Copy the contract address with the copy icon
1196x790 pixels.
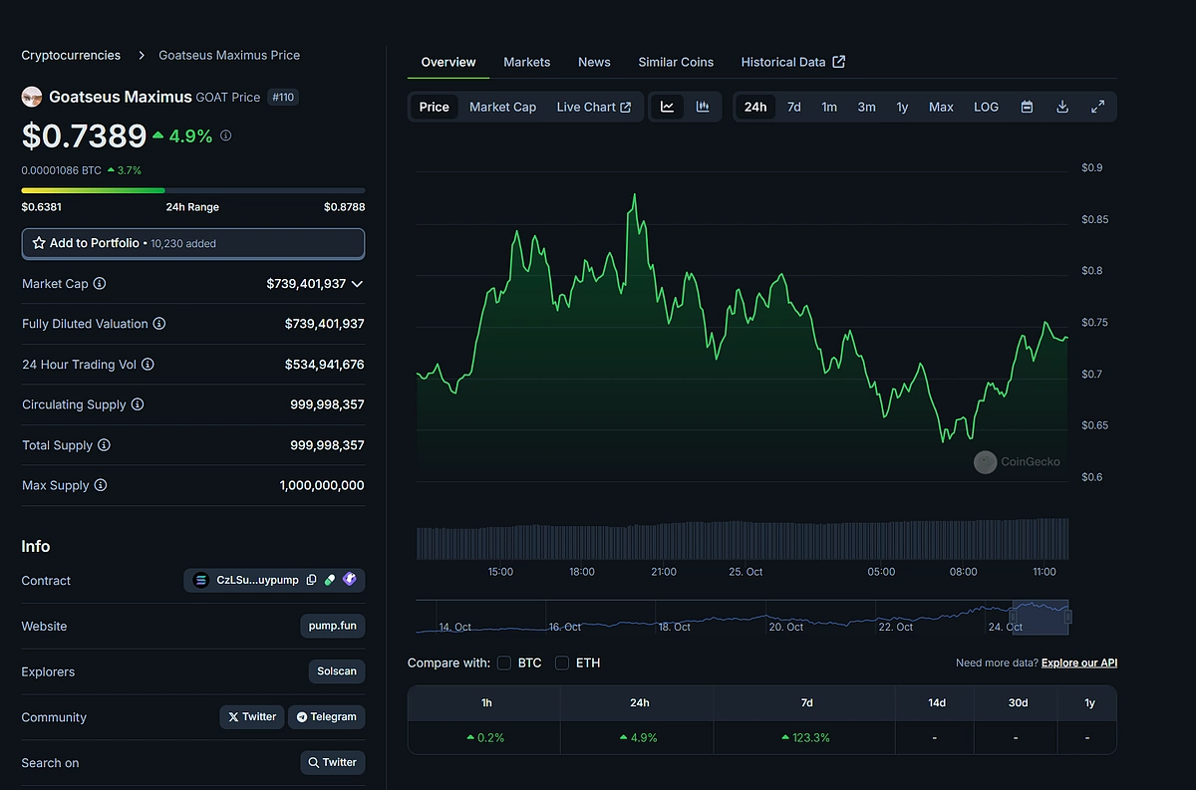[312, 579]
